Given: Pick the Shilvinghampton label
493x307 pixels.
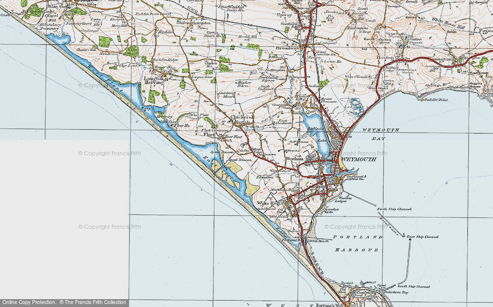Looking at the screenshot, I should (193, 23).
